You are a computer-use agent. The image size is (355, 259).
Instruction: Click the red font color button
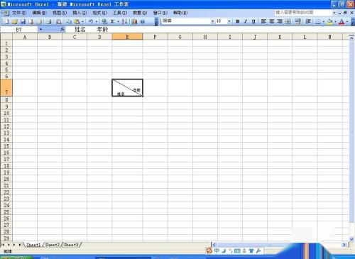(x=342, y=21)
